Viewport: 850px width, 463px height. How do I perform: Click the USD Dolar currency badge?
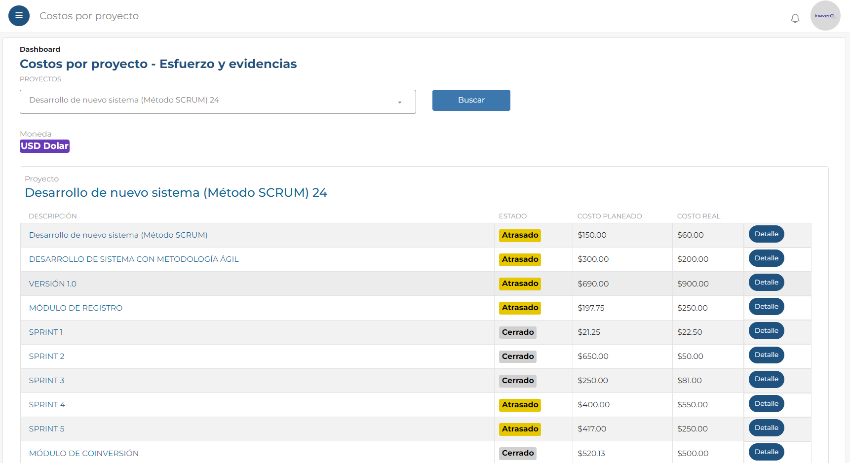[x=44, y=146]
